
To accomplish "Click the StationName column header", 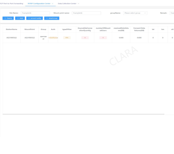I will point(11,29).
